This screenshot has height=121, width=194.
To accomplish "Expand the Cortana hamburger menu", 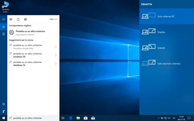I will 3,19.
